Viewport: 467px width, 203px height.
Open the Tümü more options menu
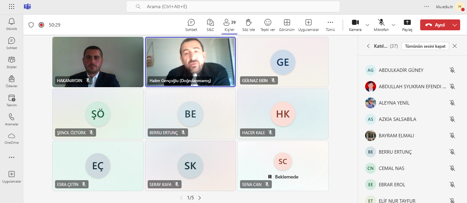point(330,25)
